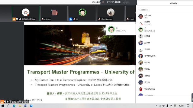This screenshot has width=193, height=108.
Task: Select mly-seu in the members list
Action: [164, 16]
